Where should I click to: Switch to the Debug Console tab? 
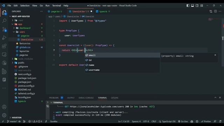pyautogui.click(x=86, y=98)
